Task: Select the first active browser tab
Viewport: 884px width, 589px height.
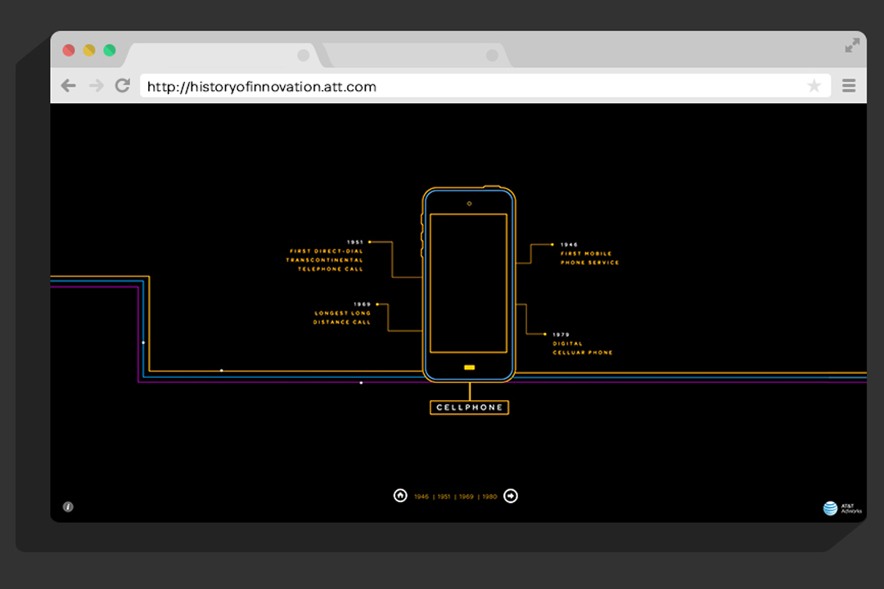Action: click(223, 56)
